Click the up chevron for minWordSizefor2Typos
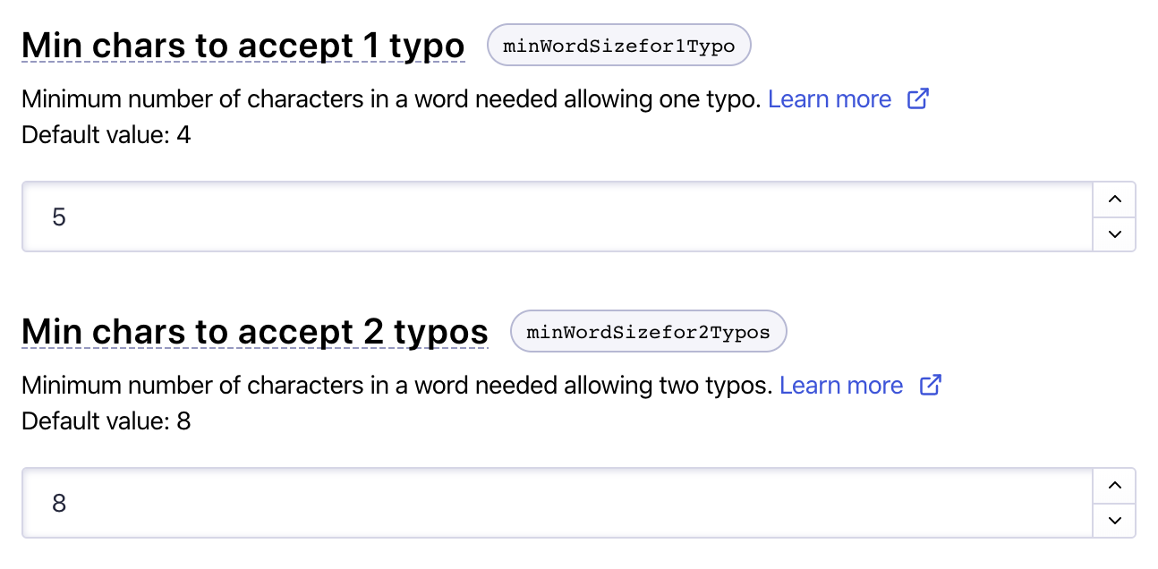Viewport: 1158px width, 569px height. (1114, 486)
